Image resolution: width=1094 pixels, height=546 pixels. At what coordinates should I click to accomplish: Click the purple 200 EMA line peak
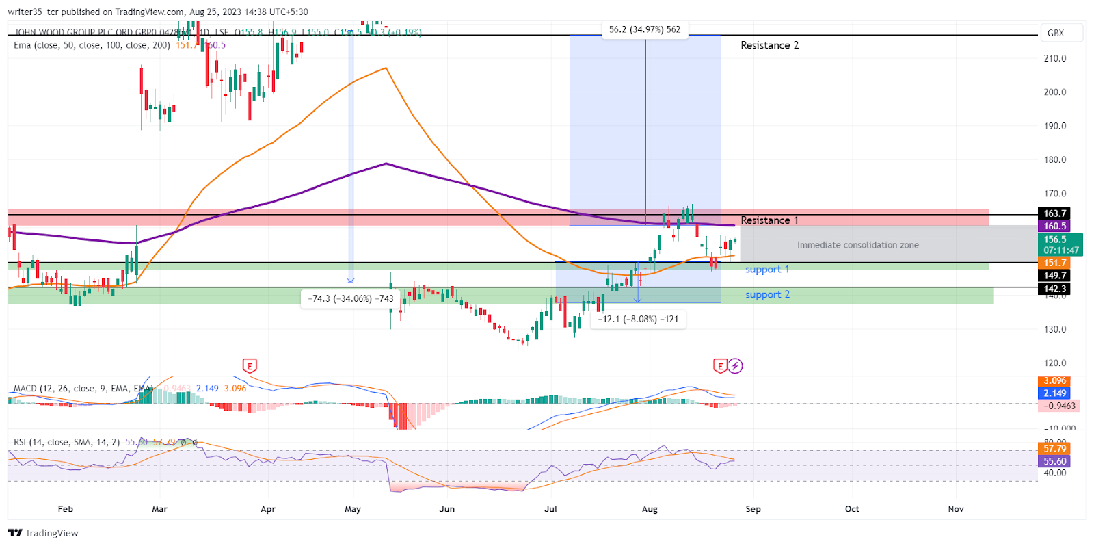click(386, 164)
